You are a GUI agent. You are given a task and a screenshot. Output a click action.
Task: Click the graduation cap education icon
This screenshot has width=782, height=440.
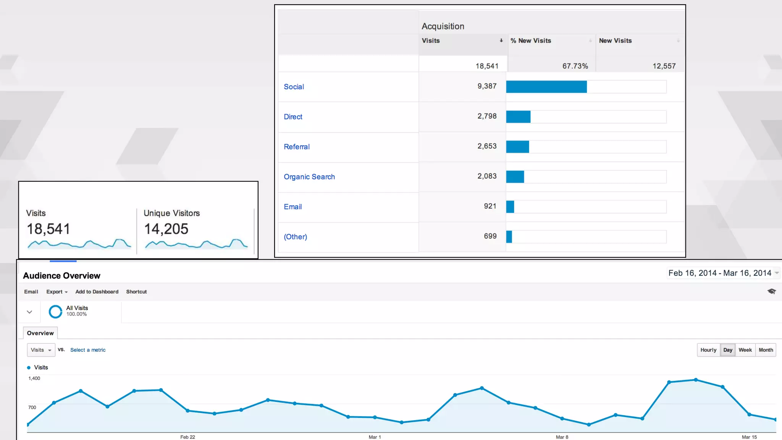point(771,291)
